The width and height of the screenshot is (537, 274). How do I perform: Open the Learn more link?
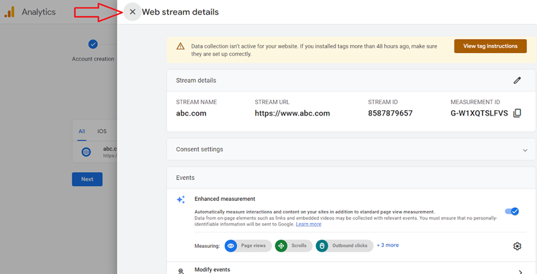(309, 224)
